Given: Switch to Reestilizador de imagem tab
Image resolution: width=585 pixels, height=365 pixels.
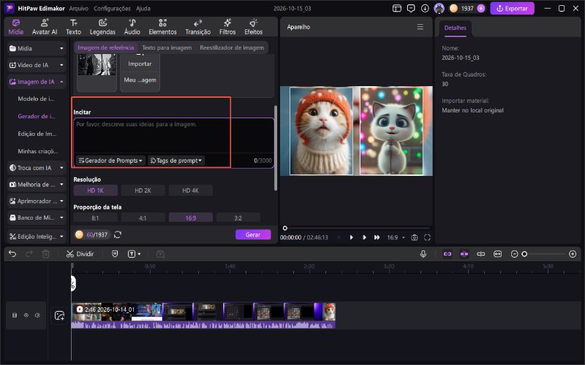Looking at the screenshot, I should tap(232, 47).
